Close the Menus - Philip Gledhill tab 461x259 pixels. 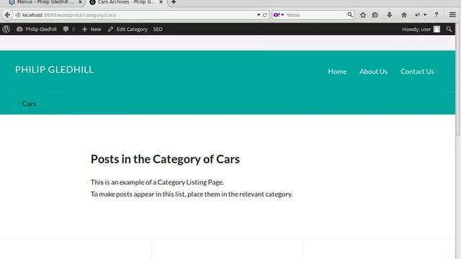pyautogui.click(x=80, y=2)
